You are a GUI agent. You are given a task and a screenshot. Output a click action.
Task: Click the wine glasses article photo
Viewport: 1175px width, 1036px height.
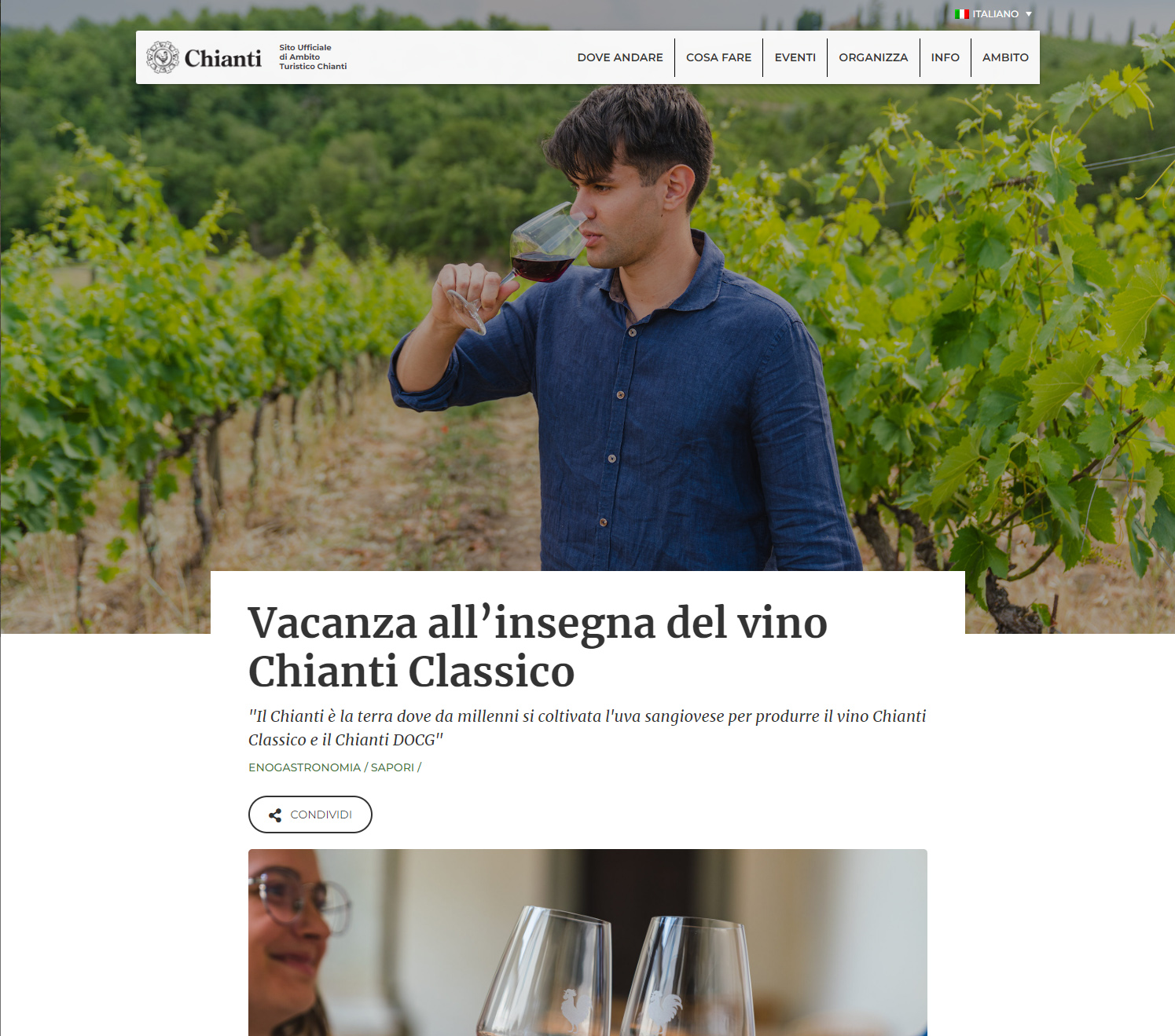click(x=588, y=943)
